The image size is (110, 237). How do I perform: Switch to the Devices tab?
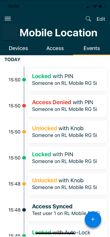pyautogui.click(x=18, y=48)
